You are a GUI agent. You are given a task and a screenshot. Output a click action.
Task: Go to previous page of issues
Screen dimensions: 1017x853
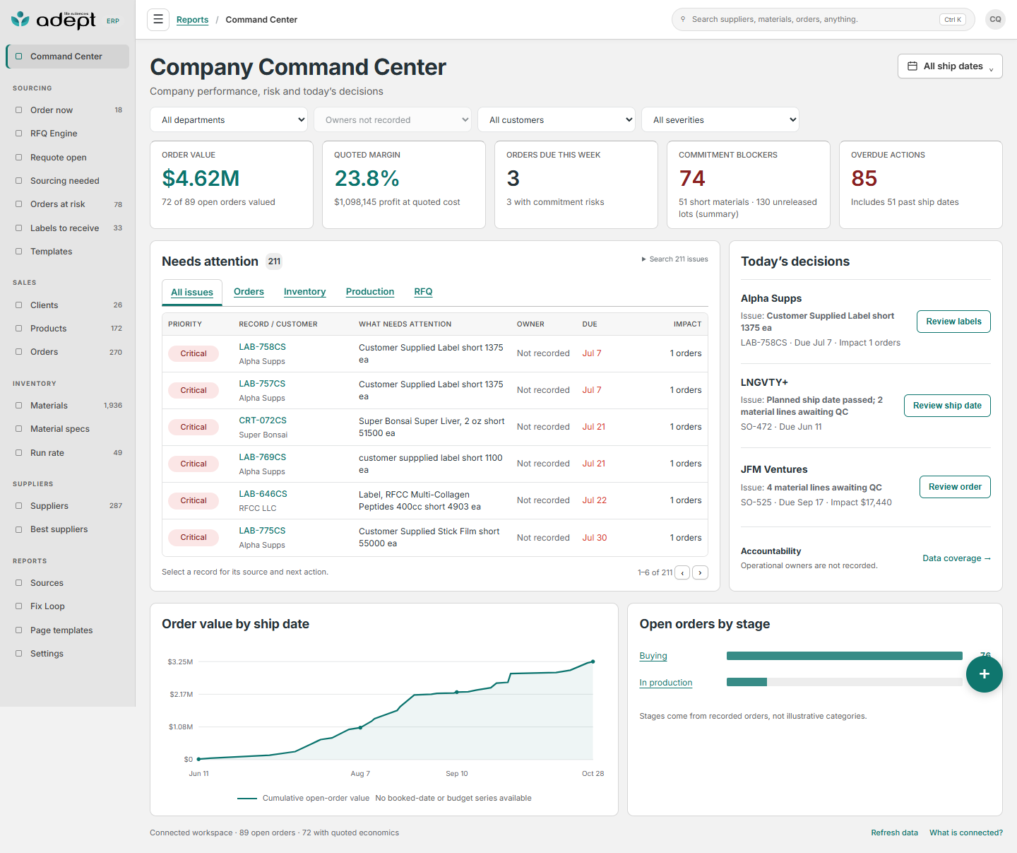click(x=682, y=573)
